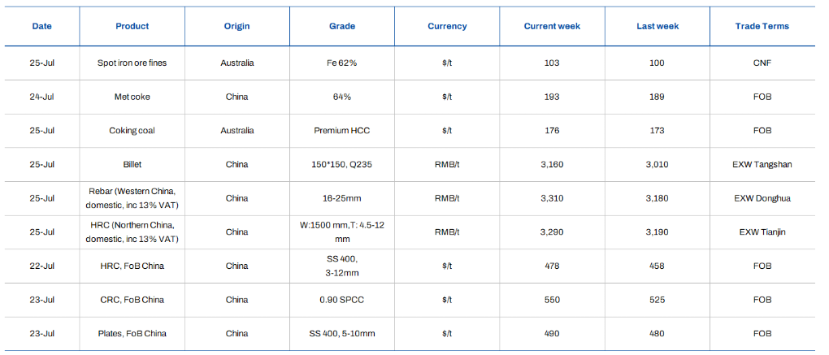Image resolution: width=829 pixels, height=355 pixels.
Task: Click the 0.90 SPCC grade cell
Action: pos(342,300)
